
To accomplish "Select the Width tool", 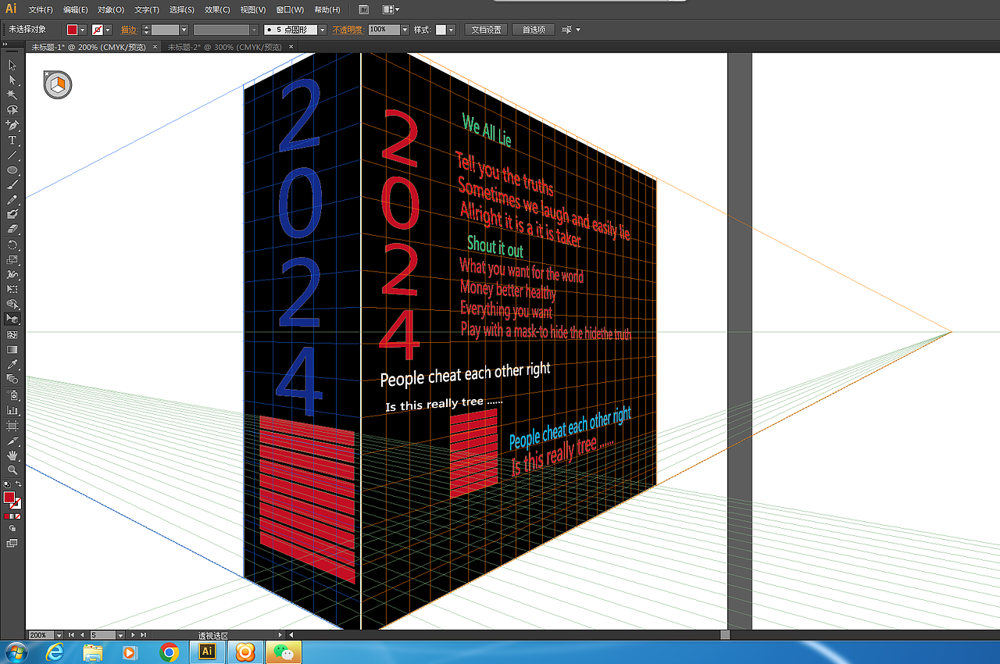I will [x=12, y=274].
